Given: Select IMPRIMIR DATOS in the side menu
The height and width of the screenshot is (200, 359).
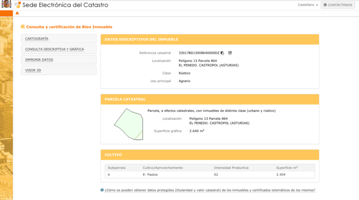Looking at the screenshot, I should [59, 60].
